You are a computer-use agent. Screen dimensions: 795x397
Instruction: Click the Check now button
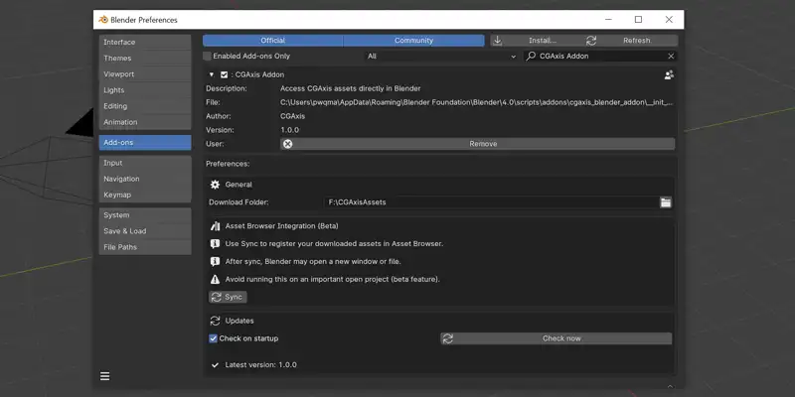click(x=556, y=338)
